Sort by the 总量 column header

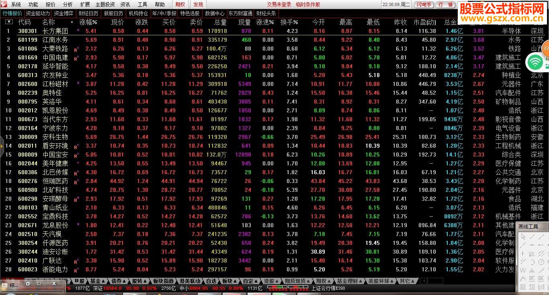[221, 22]
